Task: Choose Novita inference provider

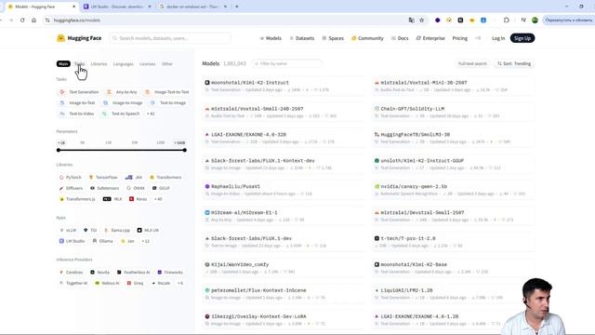Action: tap(99, 273)
